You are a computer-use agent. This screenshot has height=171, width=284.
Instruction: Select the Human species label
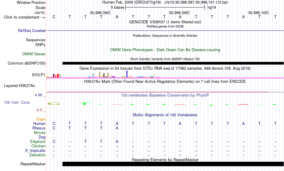(x=39, y=123)
